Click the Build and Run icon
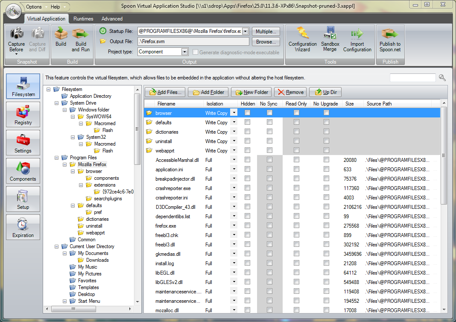 [x=81, y=33]
